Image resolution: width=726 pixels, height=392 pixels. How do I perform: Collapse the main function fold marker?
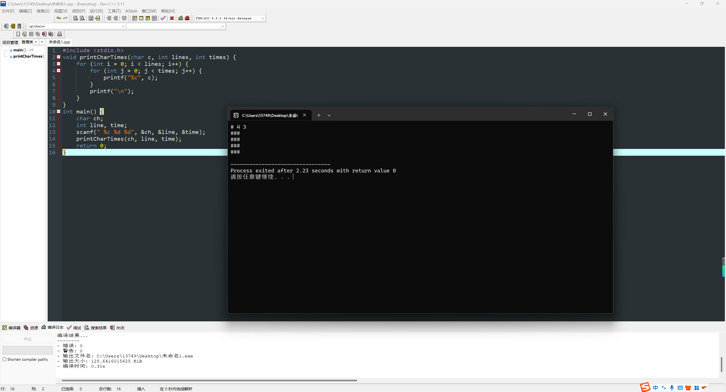[59, 111]
